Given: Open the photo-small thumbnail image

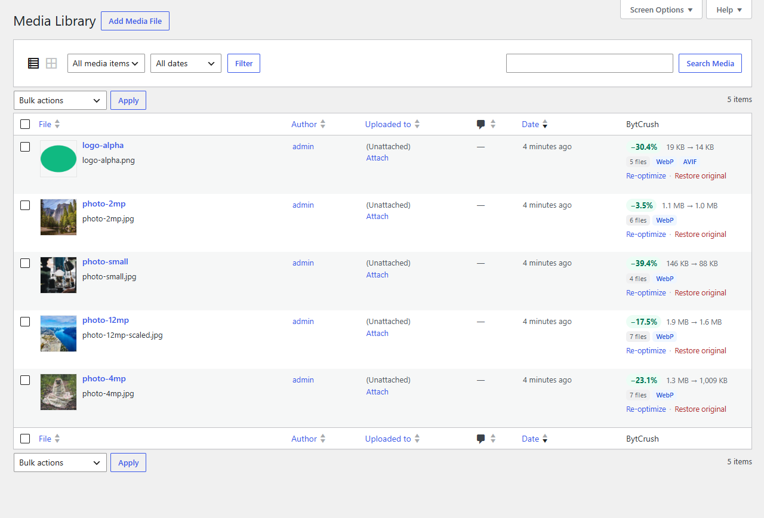Looking at the screenshot, I should click(58, 275).
